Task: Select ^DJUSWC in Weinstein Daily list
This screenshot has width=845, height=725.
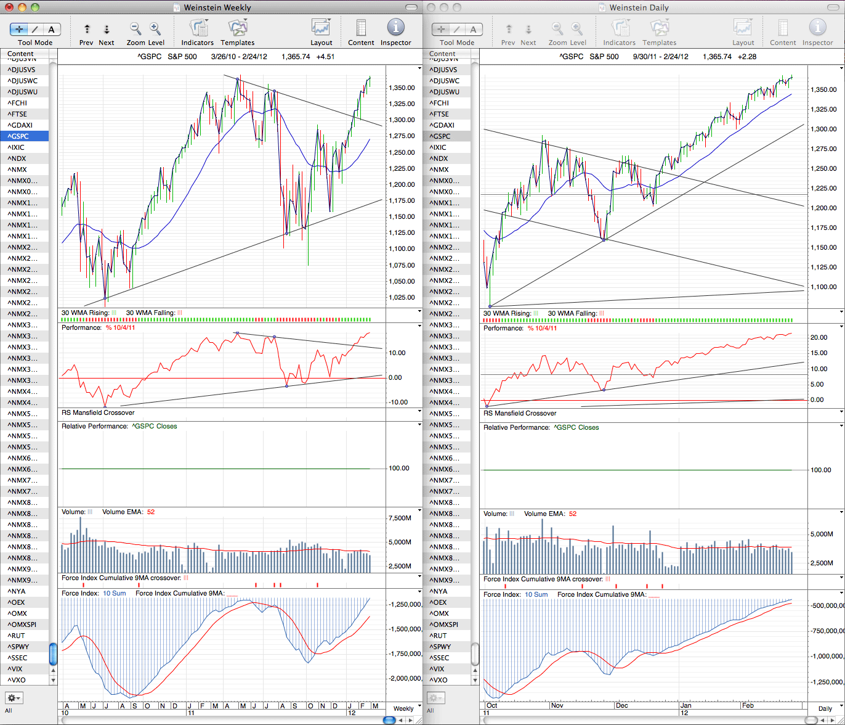Action: pyautogui.click(x=447, y=81)
